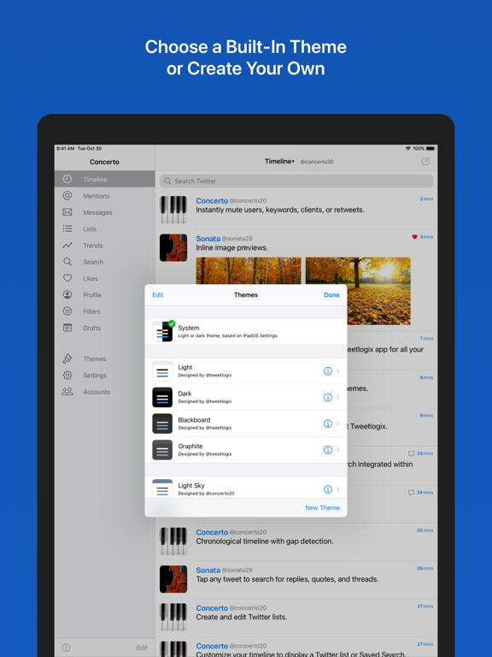Open the Trends chart icon
Image resolution: width=492 pixels, height=657 pixels.
(67, 246)
